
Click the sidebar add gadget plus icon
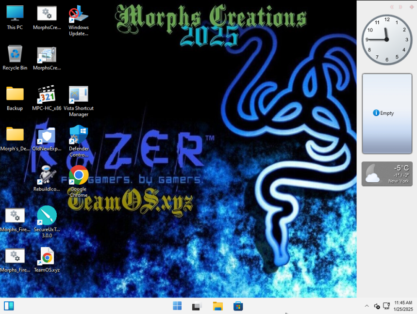pos(411,7)
